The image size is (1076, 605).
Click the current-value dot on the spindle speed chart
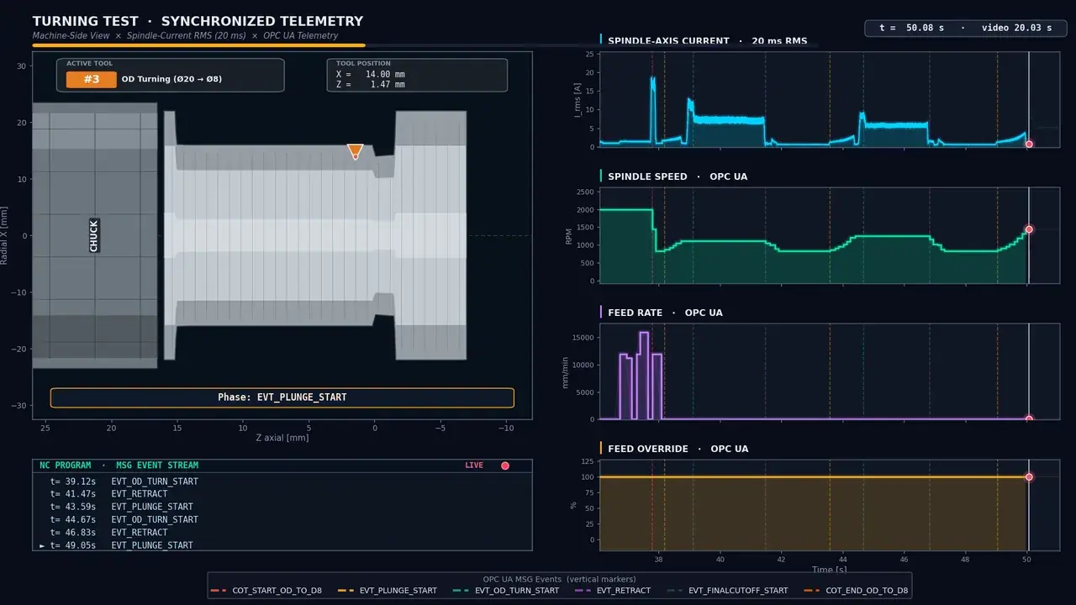point(1029,229)
